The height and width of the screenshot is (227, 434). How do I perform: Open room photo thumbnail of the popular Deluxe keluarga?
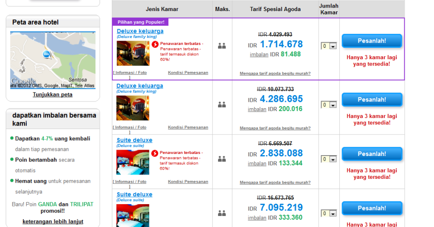click(133, 53)
